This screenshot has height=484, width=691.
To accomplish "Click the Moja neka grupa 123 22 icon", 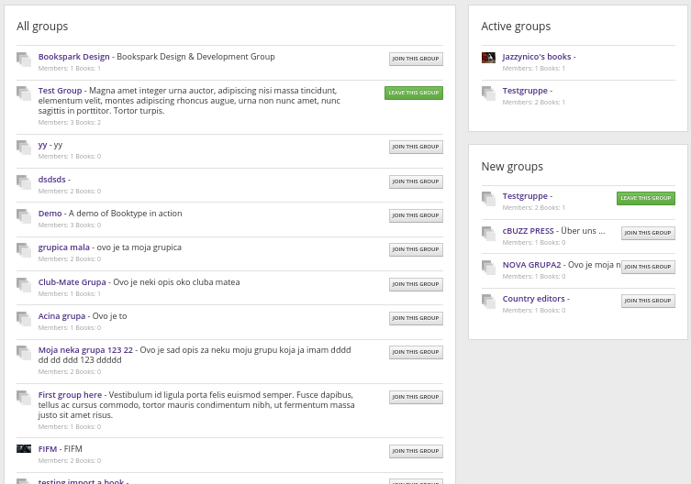I will pyautogui.click(x=24, y=353).
